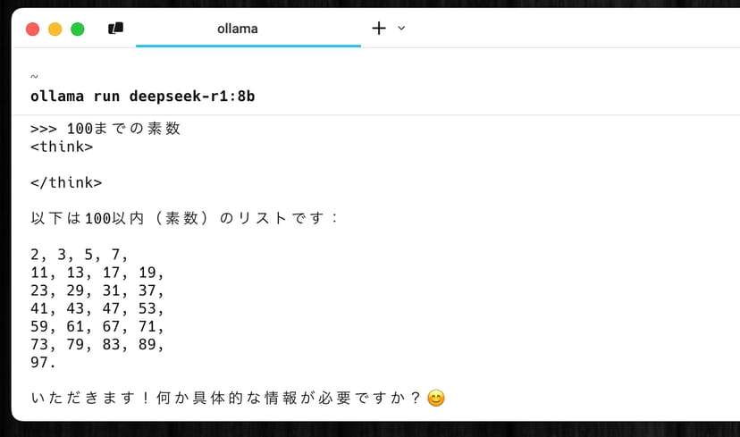Click the closing </think> tag line
740x437 pixels.
(66, 182)
